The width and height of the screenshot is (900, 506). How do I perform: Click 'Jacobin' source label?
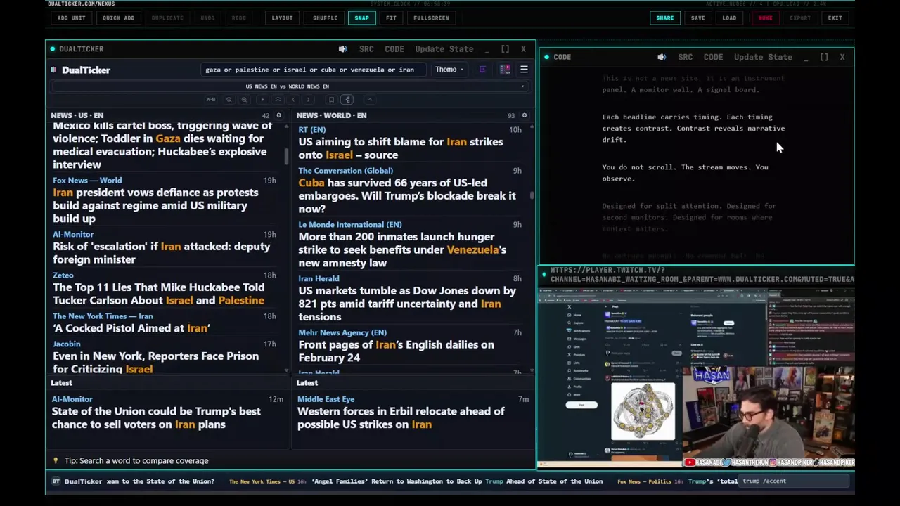tap(67, 344)
